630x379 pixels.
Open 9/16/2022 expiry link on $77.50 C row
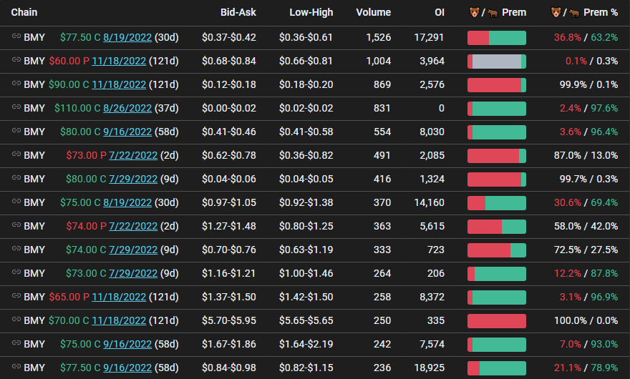[x=127, y=368]
